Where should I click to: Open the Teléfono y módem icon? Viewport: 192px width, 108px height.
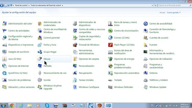(x=145, y=80)
